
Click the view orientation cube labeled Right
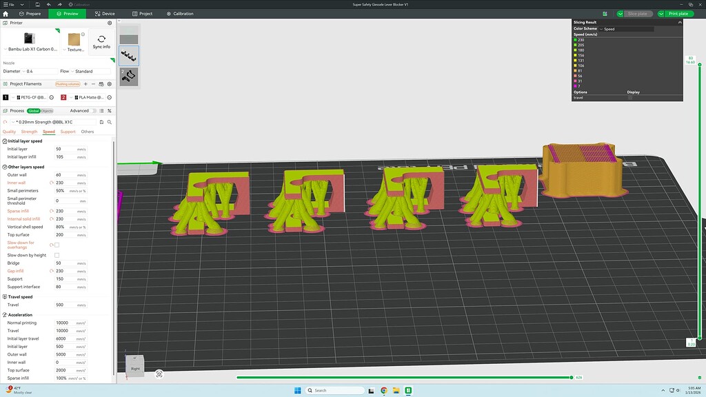tap(134, 366)
